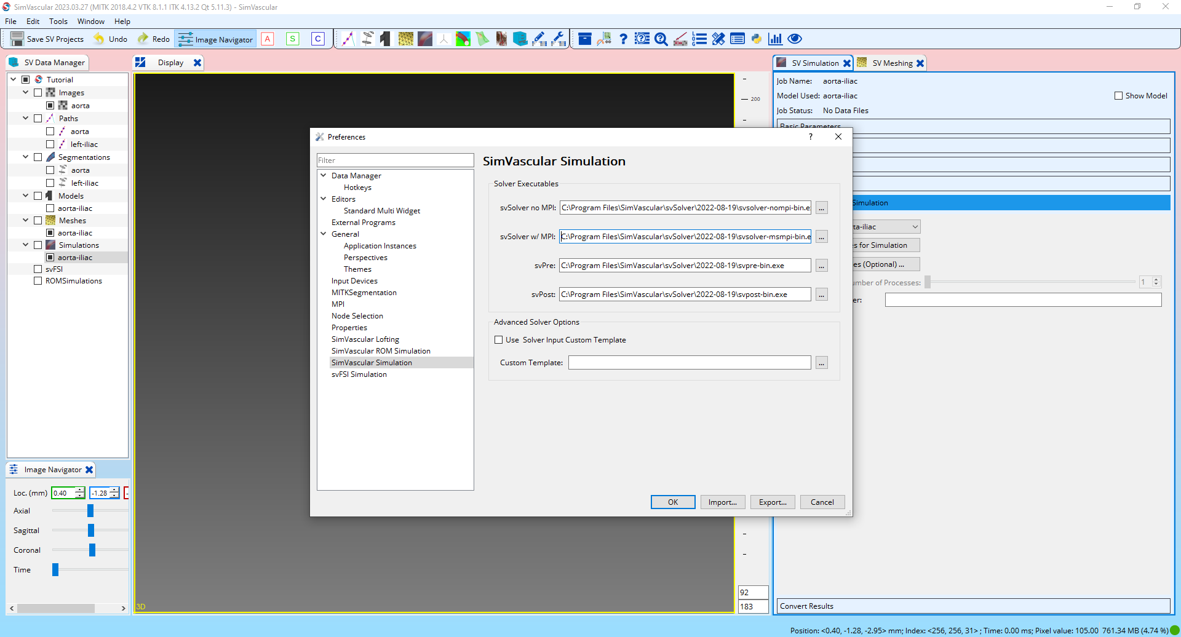
Task: Click the Save SV Projects floppy icon
Action: coord(17,39)
